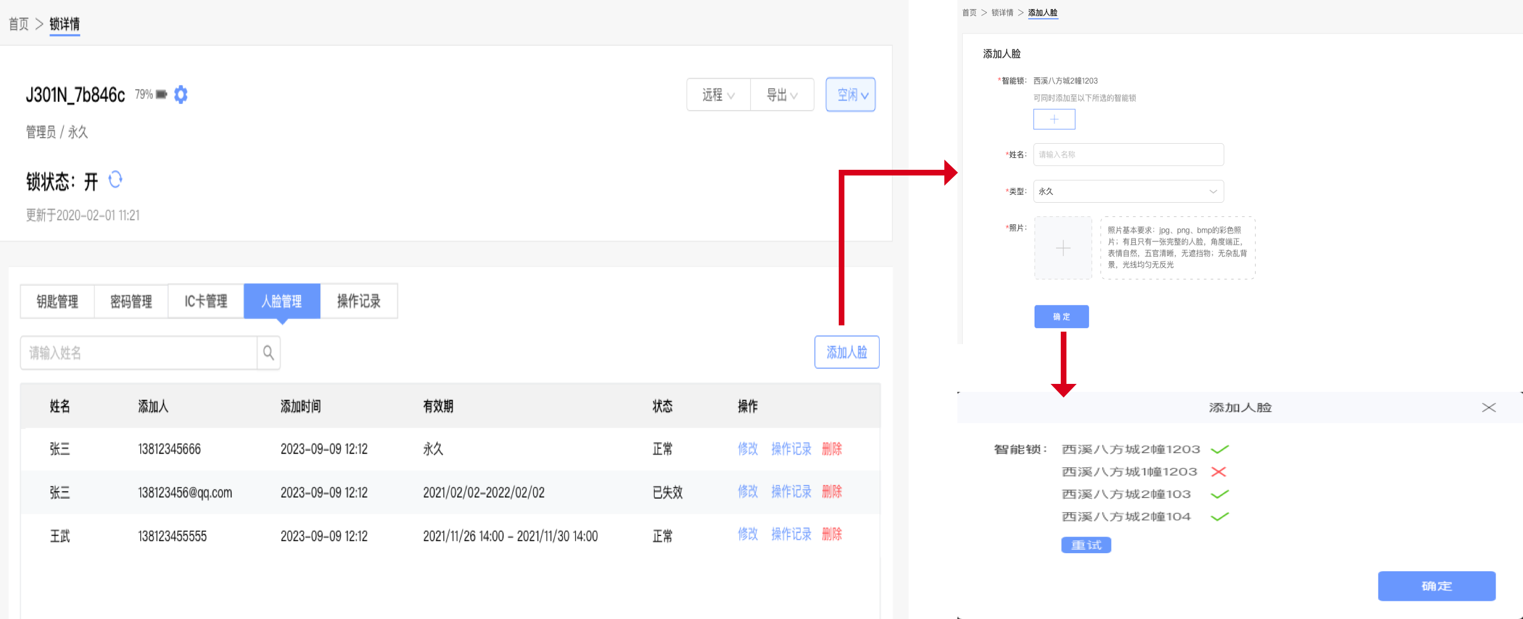
Task: Click 删除 for 王武's row
Action: [x=831, y=534]
